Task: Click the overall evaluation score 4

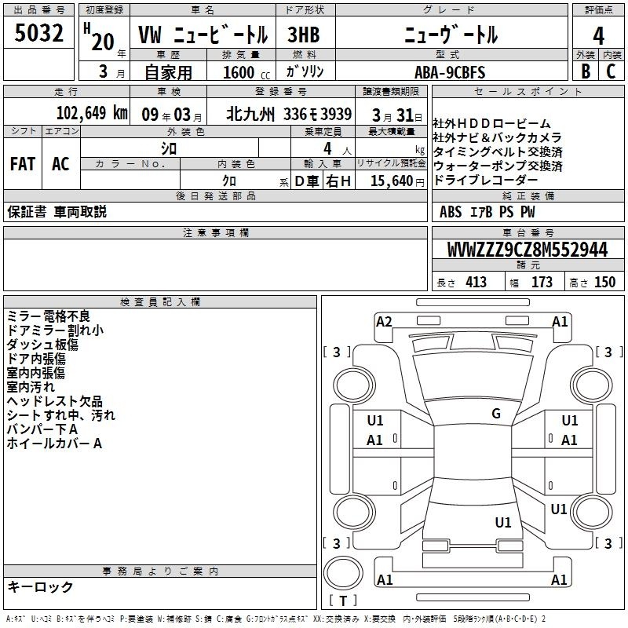Action: [x=598, y=35]
